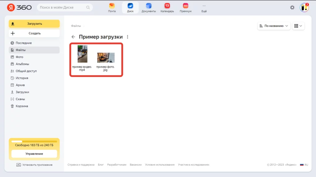Click the Создать button
The height and width of the screenshot is (177, 316).
click(34, 33)
